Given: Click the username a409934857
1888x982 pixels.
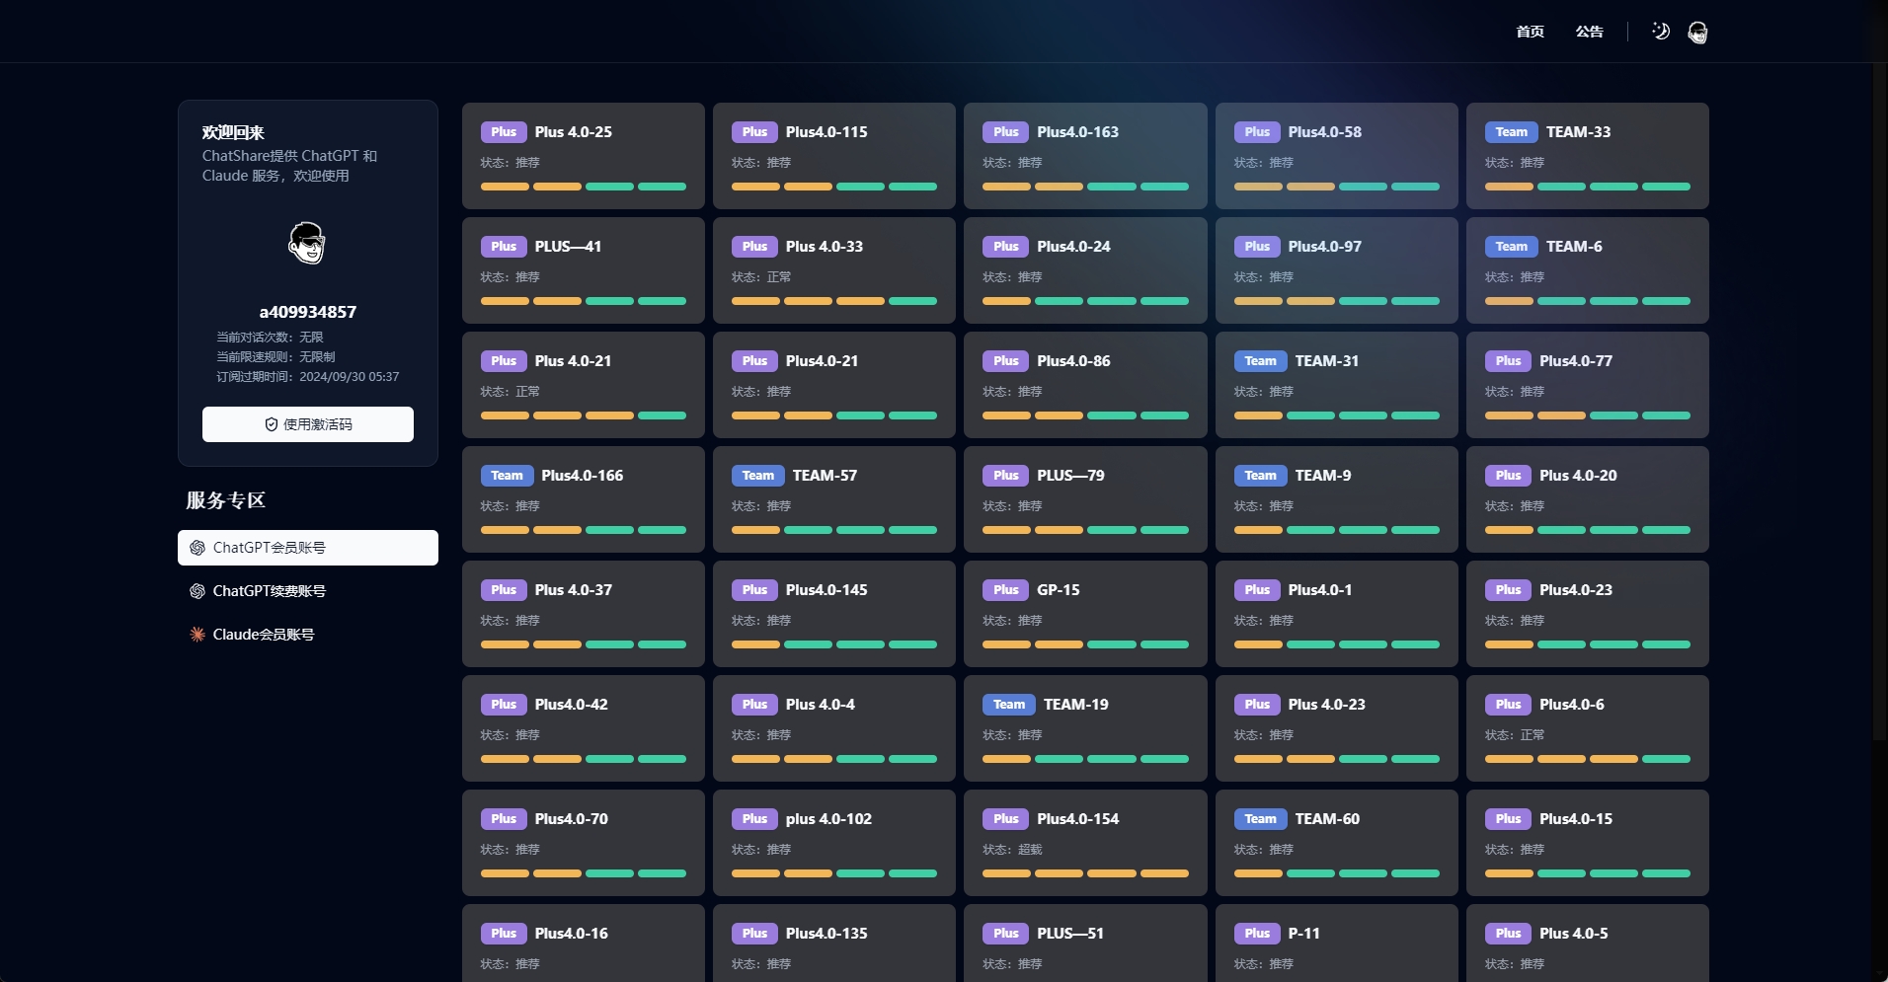Looking at the screenshot, I should click(308, 312).
